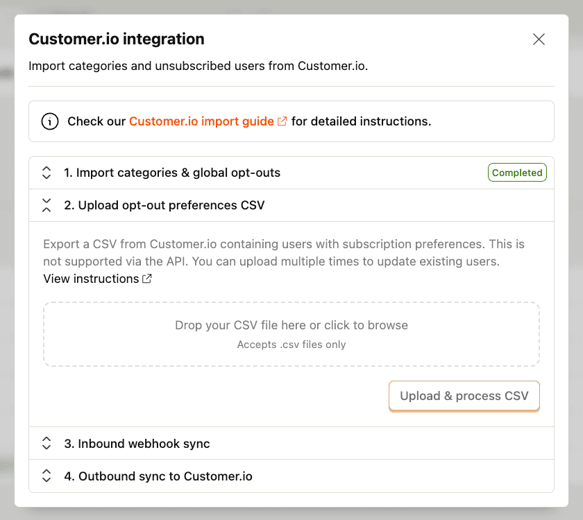The height and width of the screenshot is (520, 583).
Task: Close the Customer.io integration dialog
Action: click(x=539, y=39)
